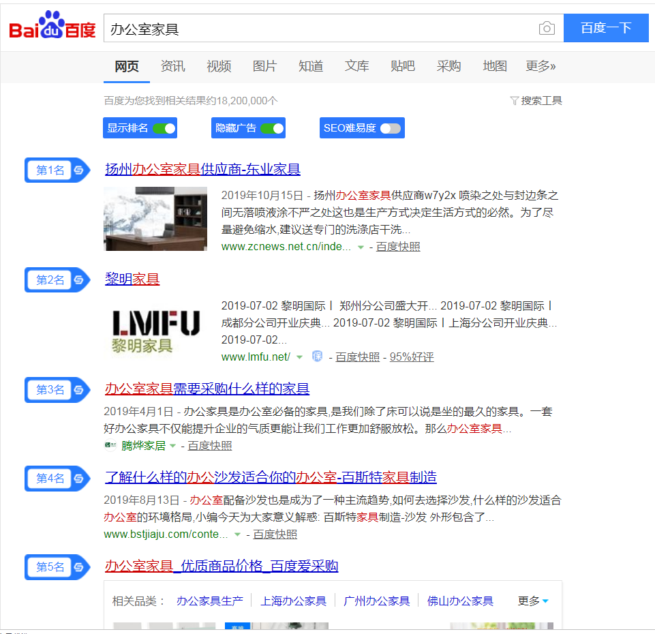The height and width of the screenshot is (634, 655).
Task: Expand dropdown arrow after www.bstjiaju.com URL
Action: click(237, 534)
